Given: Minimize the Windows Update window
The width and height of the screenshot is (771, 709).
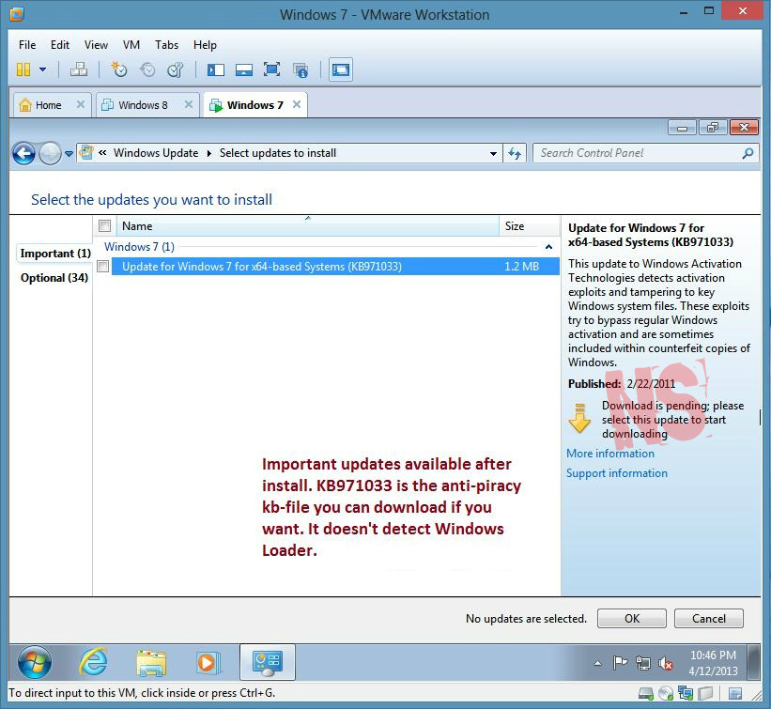Looking at the screenshot, I should pyautogui.click(x=682, y=128).
